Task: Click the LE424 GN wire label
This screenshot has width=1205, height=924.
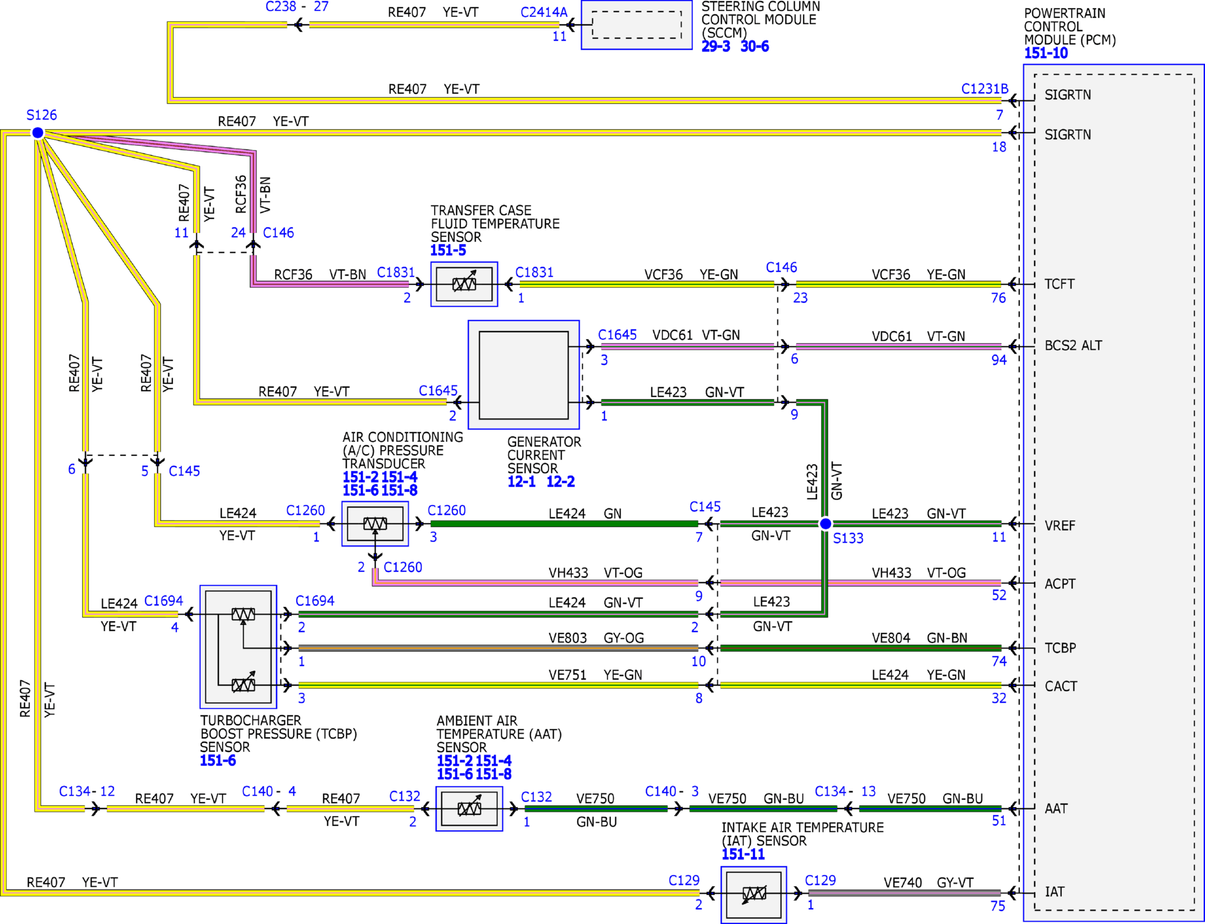Action: click(585, 513)
